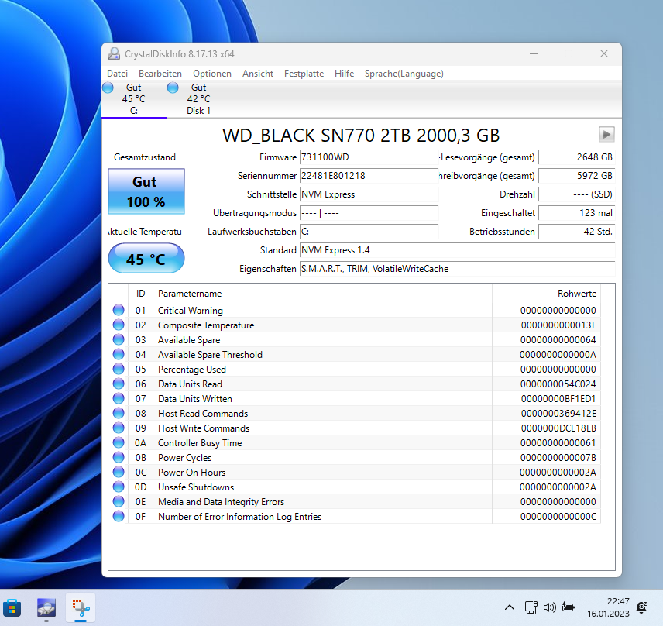Click raw value 0000000054C024
The image size is (663, 626).
click(558, 384)
